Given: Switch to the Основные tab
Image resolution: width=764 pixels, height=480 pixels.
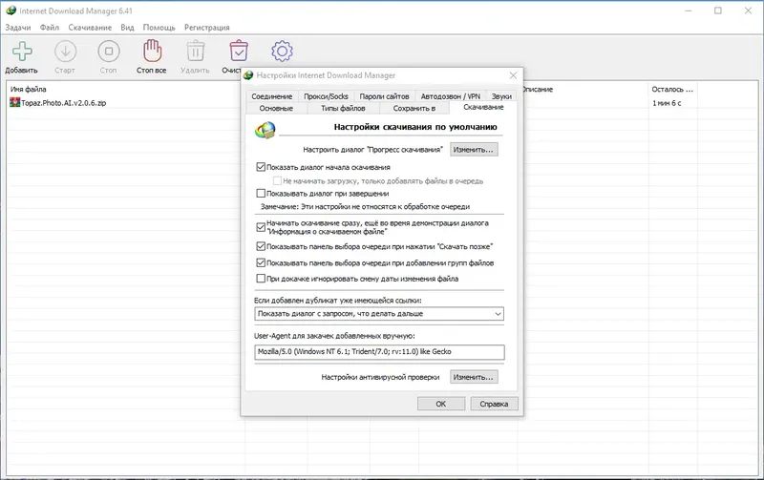Looking at the screenshot, I should pyautogui.click(x=276, y=108).
